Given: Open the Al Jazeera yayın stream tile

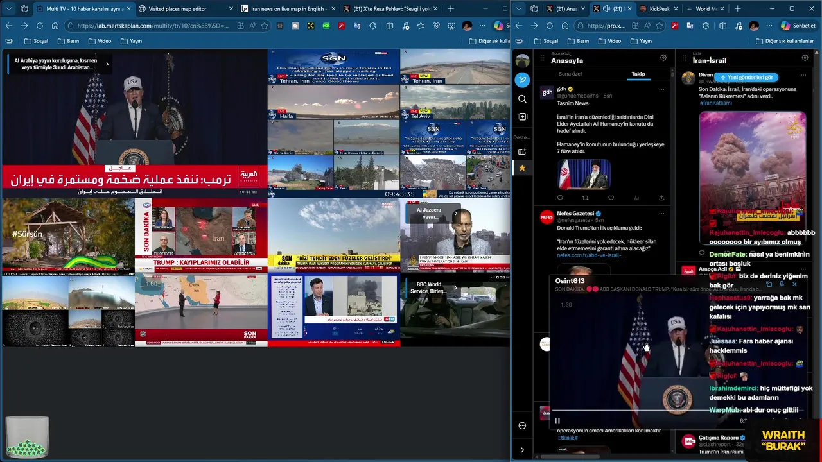Looking at the screenshot, I should click(x=455, y=236).
